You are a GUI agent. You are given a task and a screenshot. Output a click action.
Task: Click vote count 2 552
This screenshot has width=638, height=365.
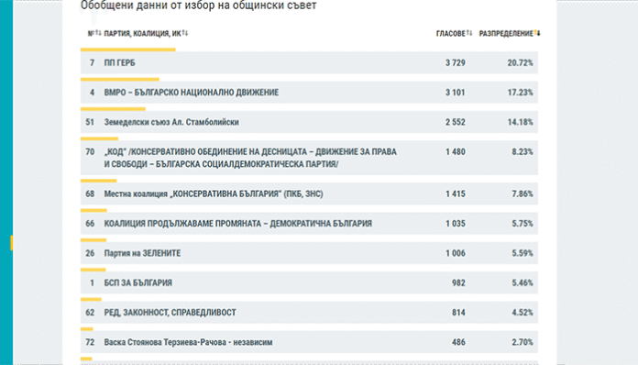pos(456,122)
